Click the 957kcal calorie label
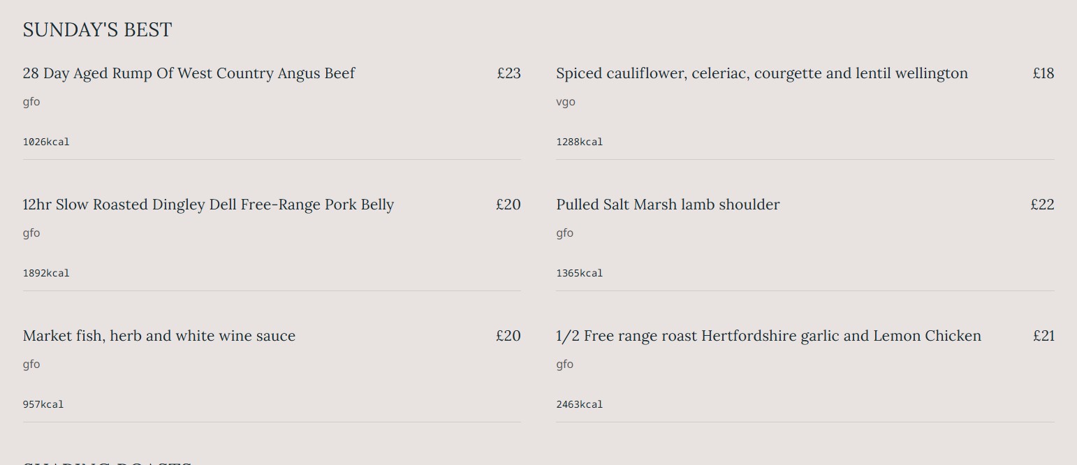 pyautogui.click(x=43, y=404)
